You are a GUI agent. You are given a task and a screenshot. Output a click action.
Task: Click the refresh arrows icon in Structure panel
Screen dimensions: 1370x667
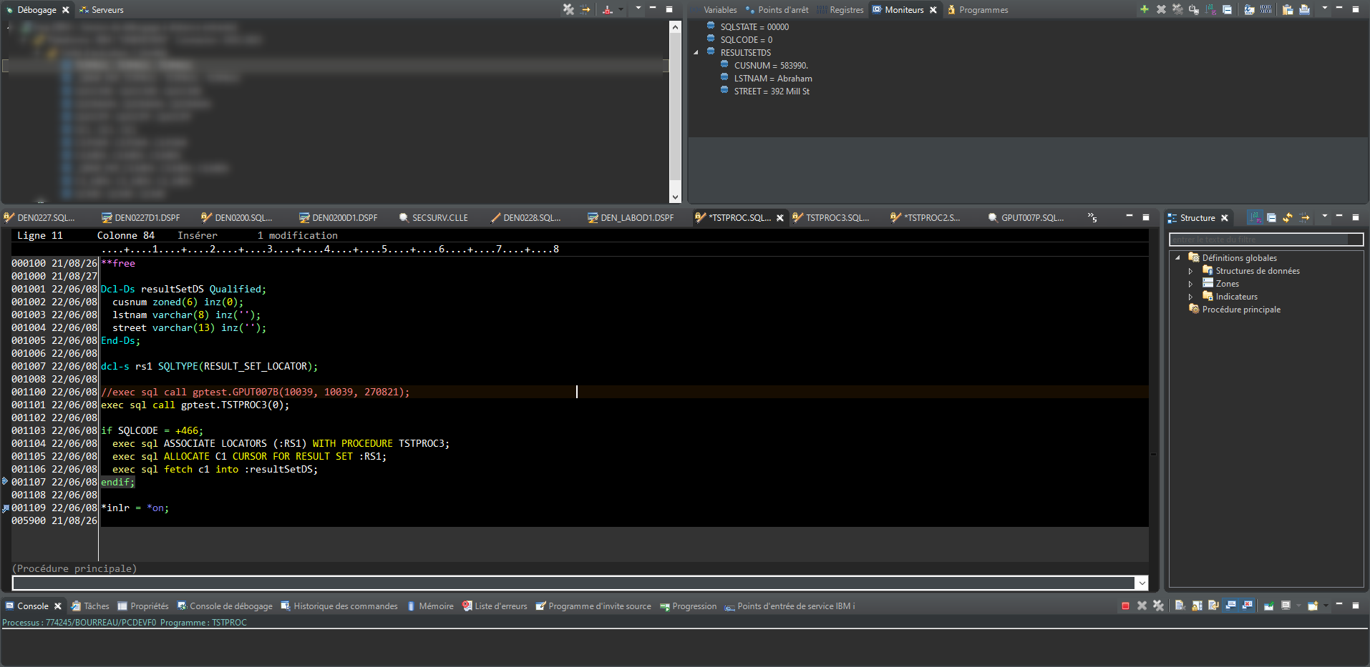[1288, 218]
